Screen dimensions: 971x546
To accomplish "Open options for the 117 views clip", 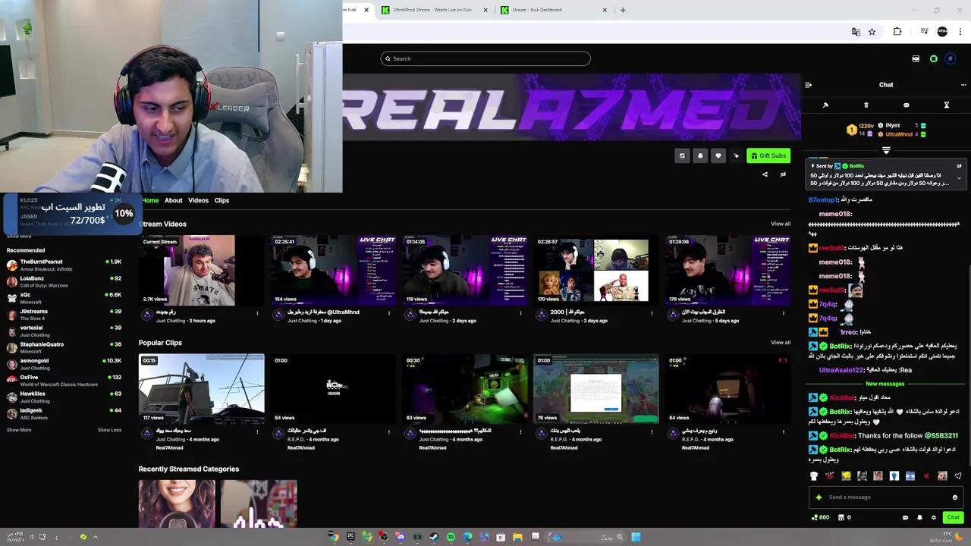I will click(x=258, y=431).
